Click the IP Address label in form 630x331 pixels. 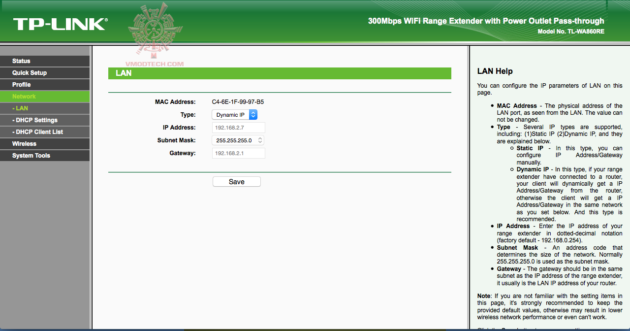tap(179, 128)
